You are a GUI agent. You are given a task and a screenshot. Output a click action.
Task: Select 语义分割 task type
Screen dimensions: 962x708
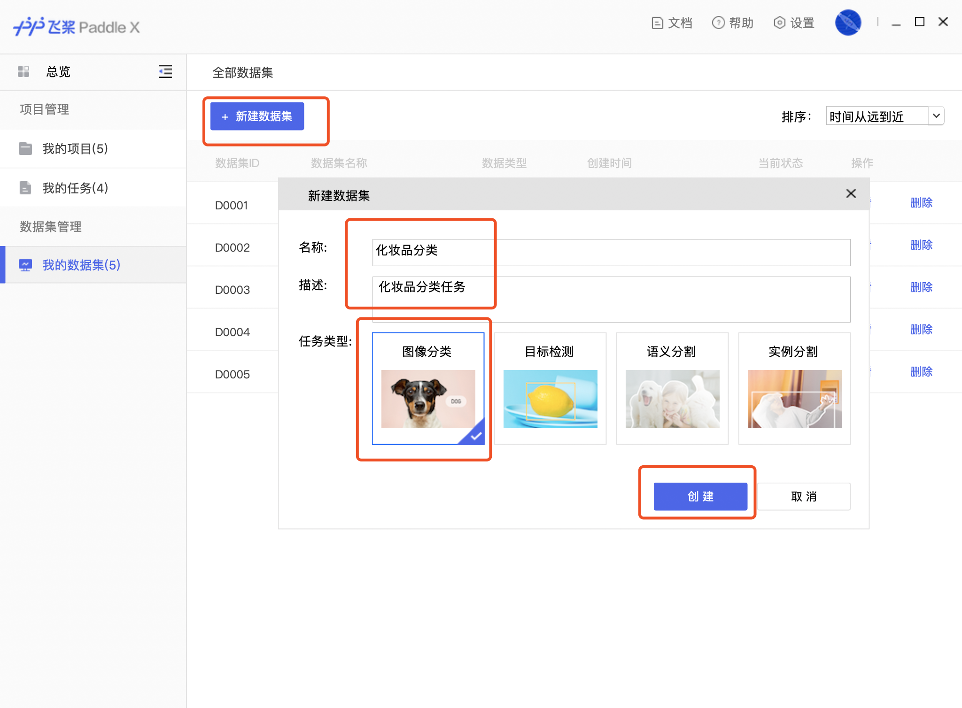coord(672,388)
